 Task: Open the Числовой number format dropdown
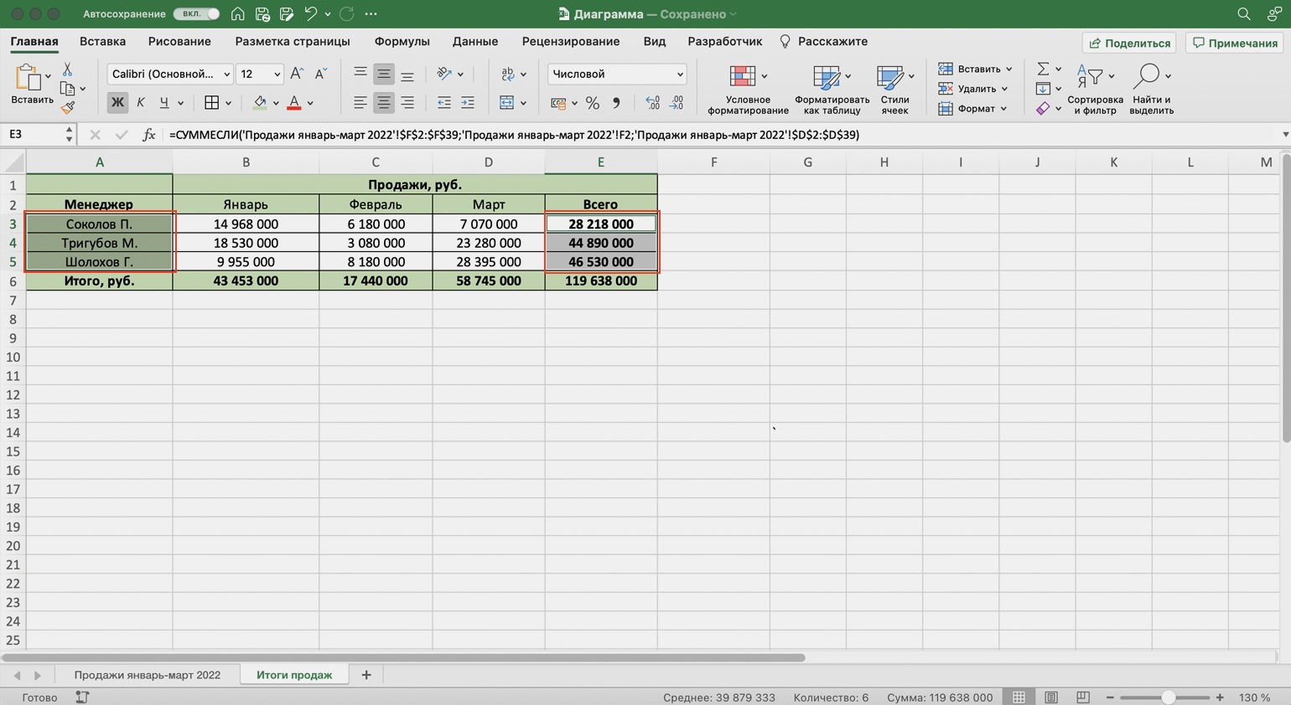pyautogui.click(x=617, y=74)
